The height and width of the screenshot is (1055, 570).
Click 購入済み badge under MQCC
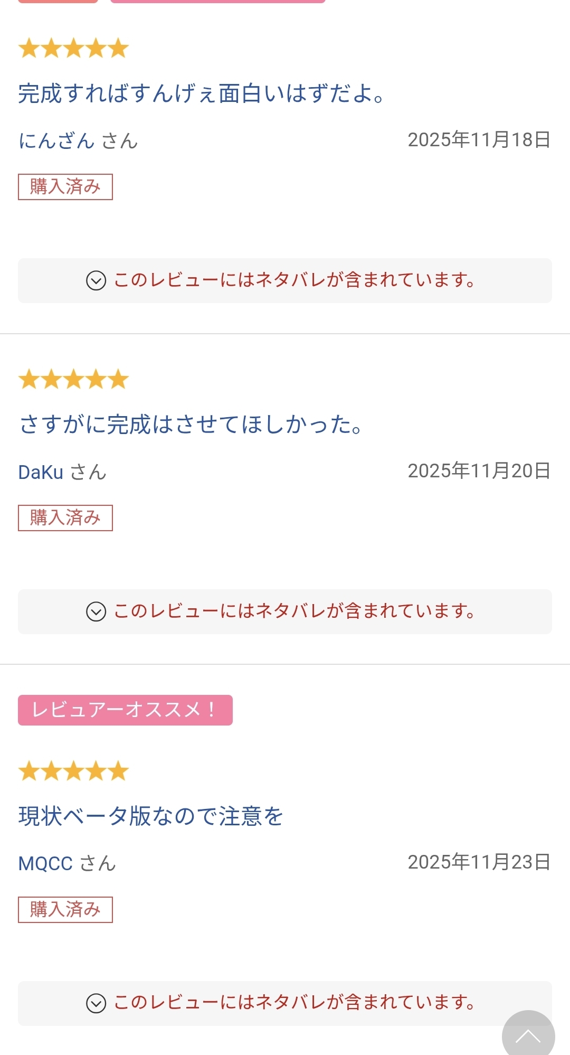(65, 909)
